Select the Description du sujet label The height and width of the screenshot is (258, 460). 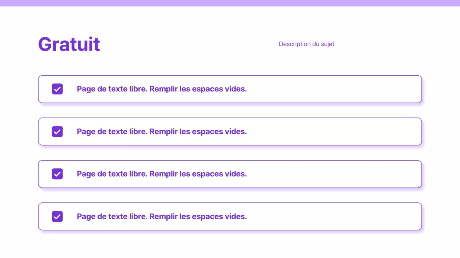[307, 44]
